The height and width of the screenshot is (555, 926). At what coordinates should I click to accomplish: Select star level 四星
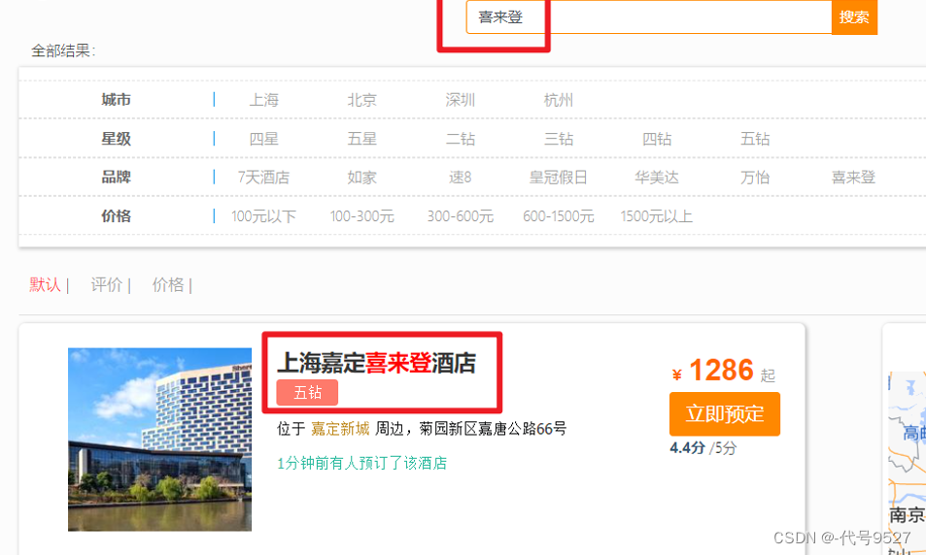263,139
